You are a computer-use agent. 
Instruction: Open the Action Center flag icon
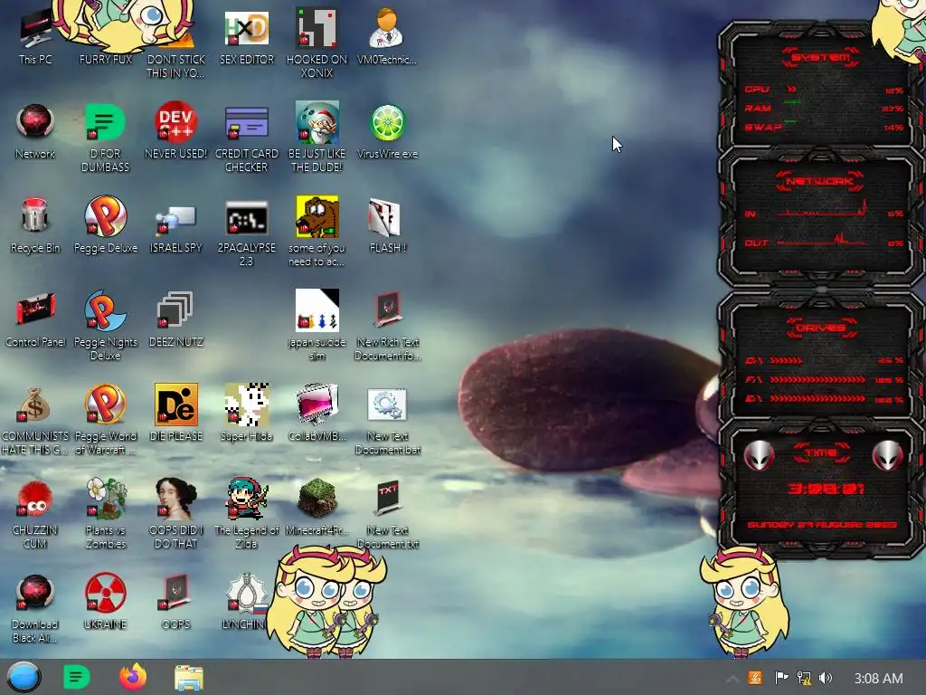(781, 678)
